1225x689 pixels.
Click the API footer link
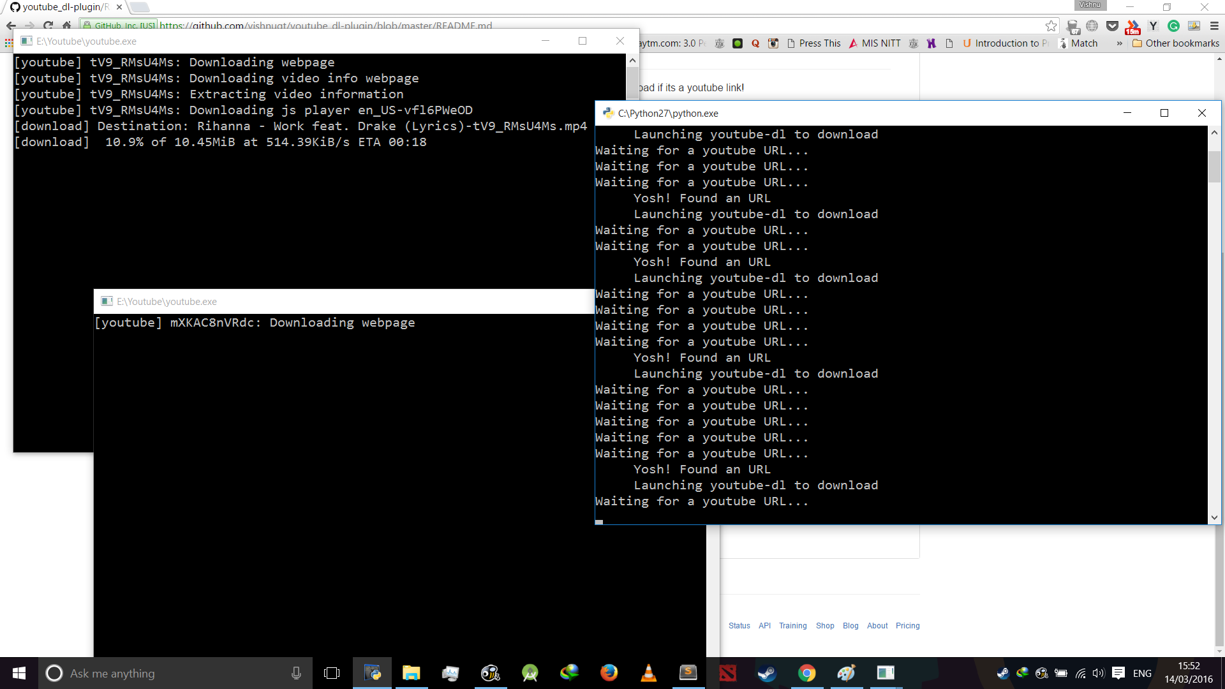click(x=764, y=626)
